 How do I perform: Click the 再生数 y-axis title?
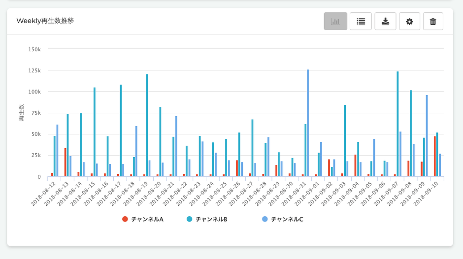21,112
